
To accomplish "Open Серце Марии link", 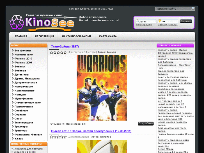I will pos(166,149).
